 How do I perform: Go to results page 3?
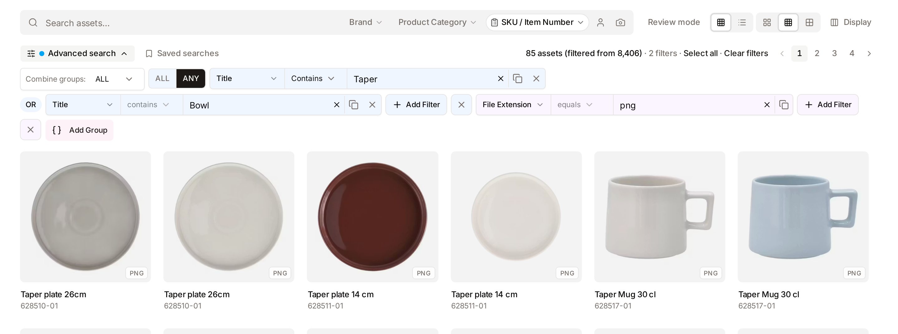(x=834, y=54)
